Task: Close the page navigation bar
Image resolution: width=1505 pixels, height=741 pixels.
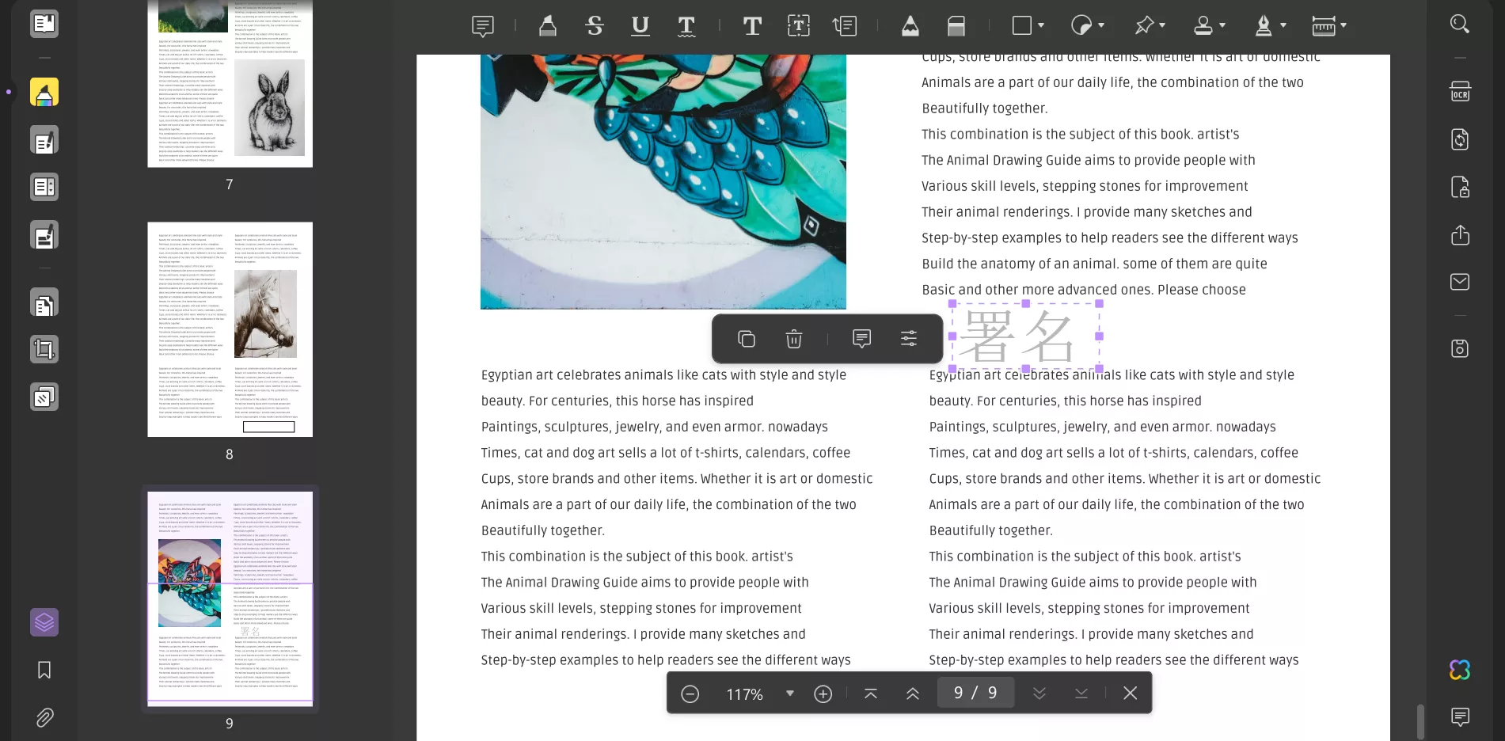Action: [x=1131, y=693]
